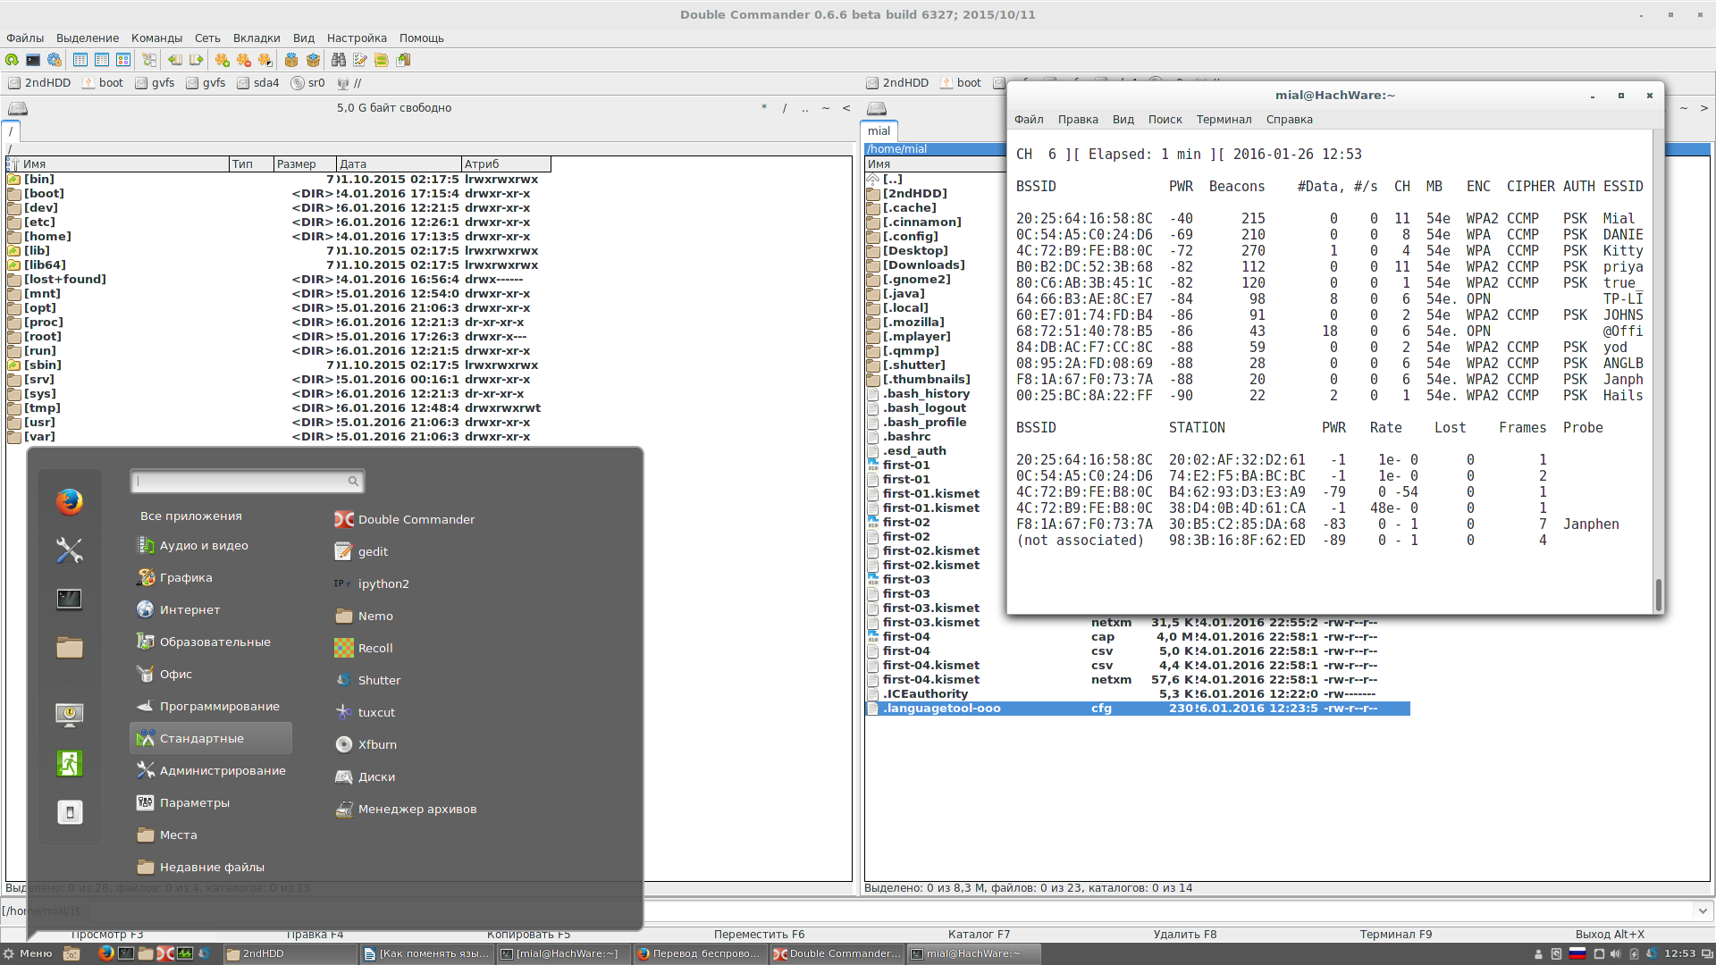Switch to full columns view icon
1716x965 pixels.
[102, 60]
